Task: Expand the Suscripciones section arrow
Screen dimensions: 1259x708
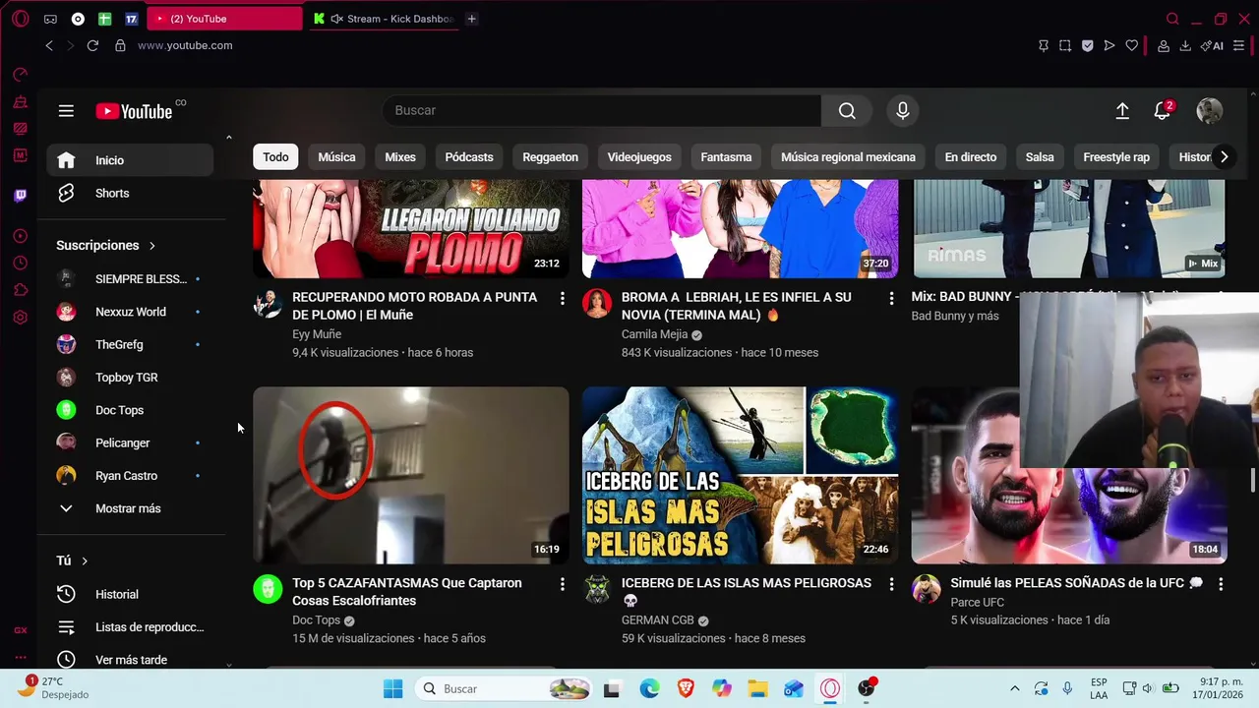Action: point(151,245)
